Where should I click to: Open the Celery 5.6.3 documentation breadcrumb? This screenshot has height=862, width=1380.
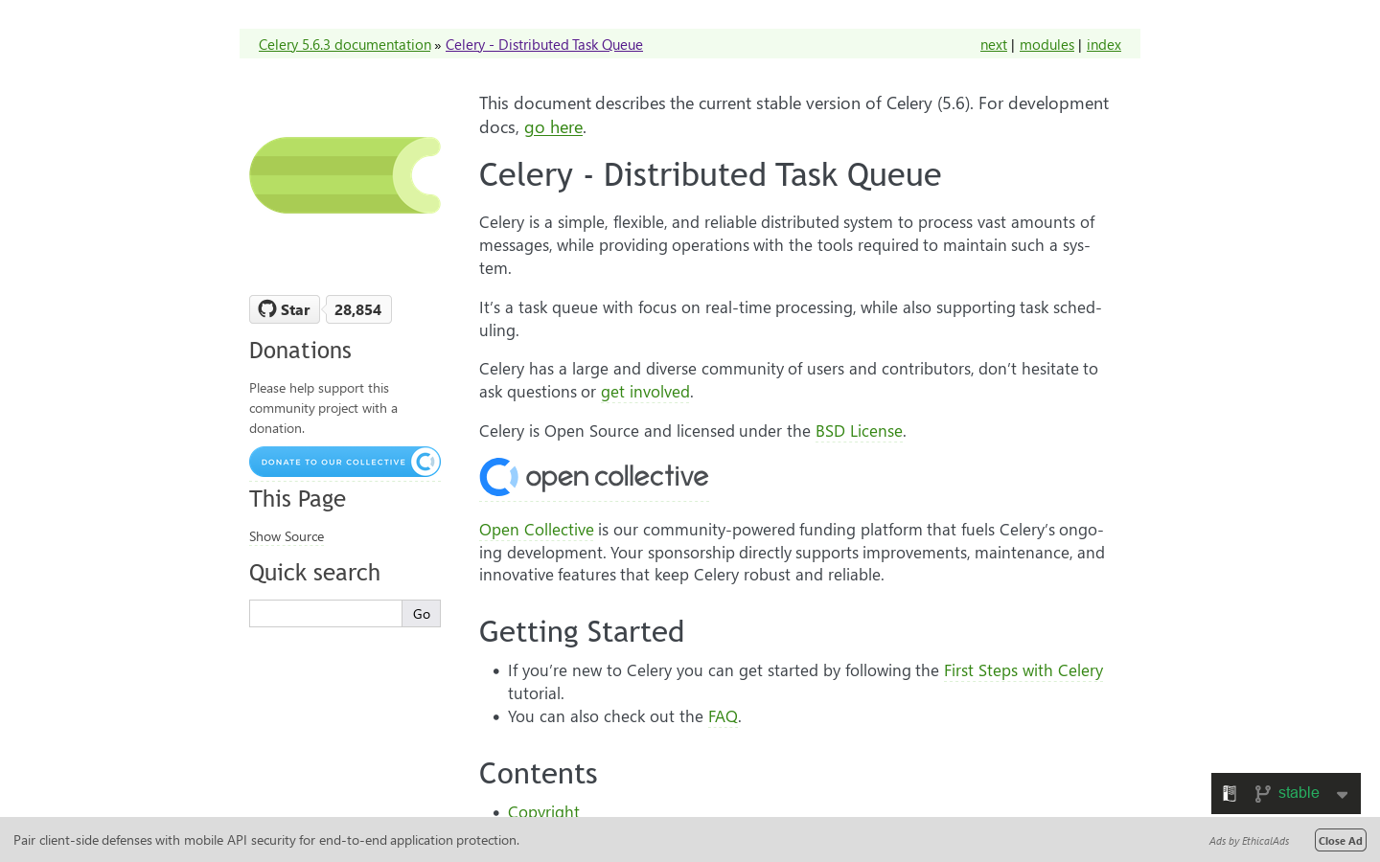[345, 44]
